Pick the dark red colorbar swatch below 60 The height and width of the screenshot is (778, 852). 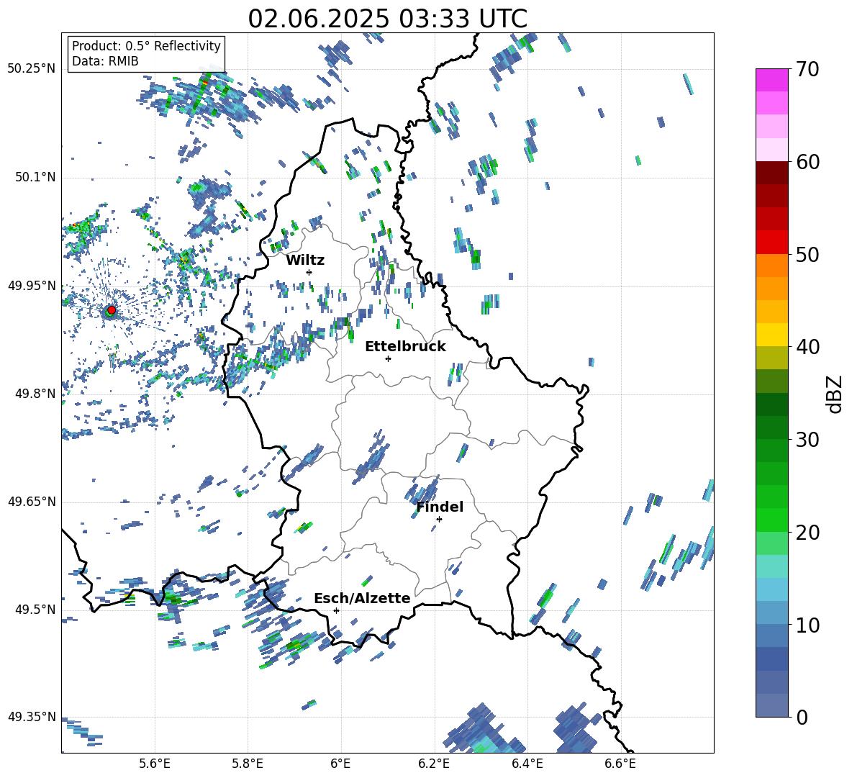point(771,173)
